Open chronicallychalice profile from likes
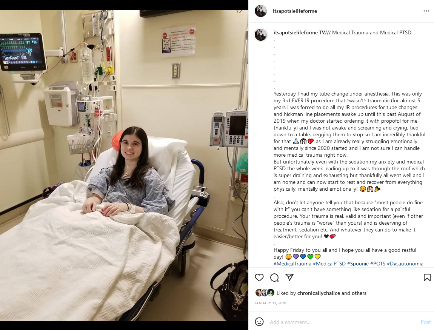The width and height of the screenshot is (434, 330). tap(319, 293)
